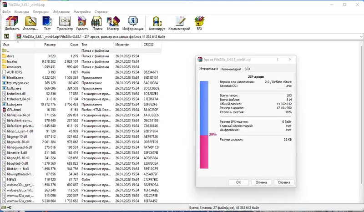This screenshot has width=364, height=212.
Task: Open the Операции menu
Action: (40, 12)
